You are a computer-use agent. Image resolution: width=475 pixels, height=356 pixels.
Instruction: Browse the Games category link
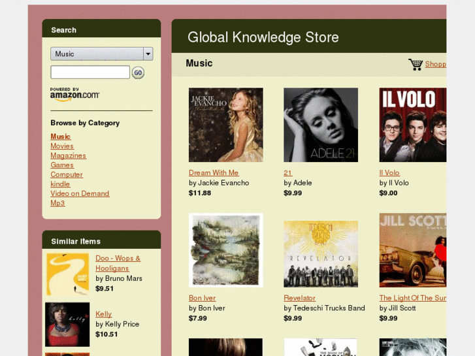(62, 165)
